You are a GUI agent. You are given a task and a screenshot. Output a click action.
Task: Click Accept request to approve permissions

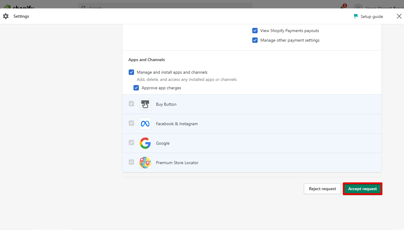(x=362, y=189)
